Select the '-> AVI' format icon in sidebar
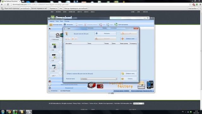The height and width of the screenshot is (114, 202). coord(54,47)
